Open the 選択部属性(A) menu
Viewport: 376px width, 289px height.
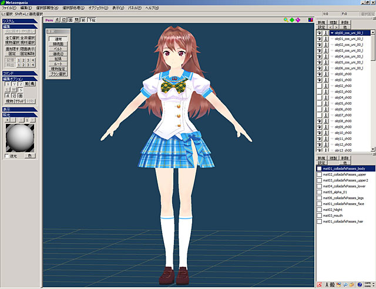tap(47, 8)
